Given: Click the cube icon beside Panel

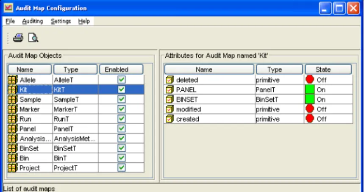Looking at the screenshot, I should [x=13, y=128].
